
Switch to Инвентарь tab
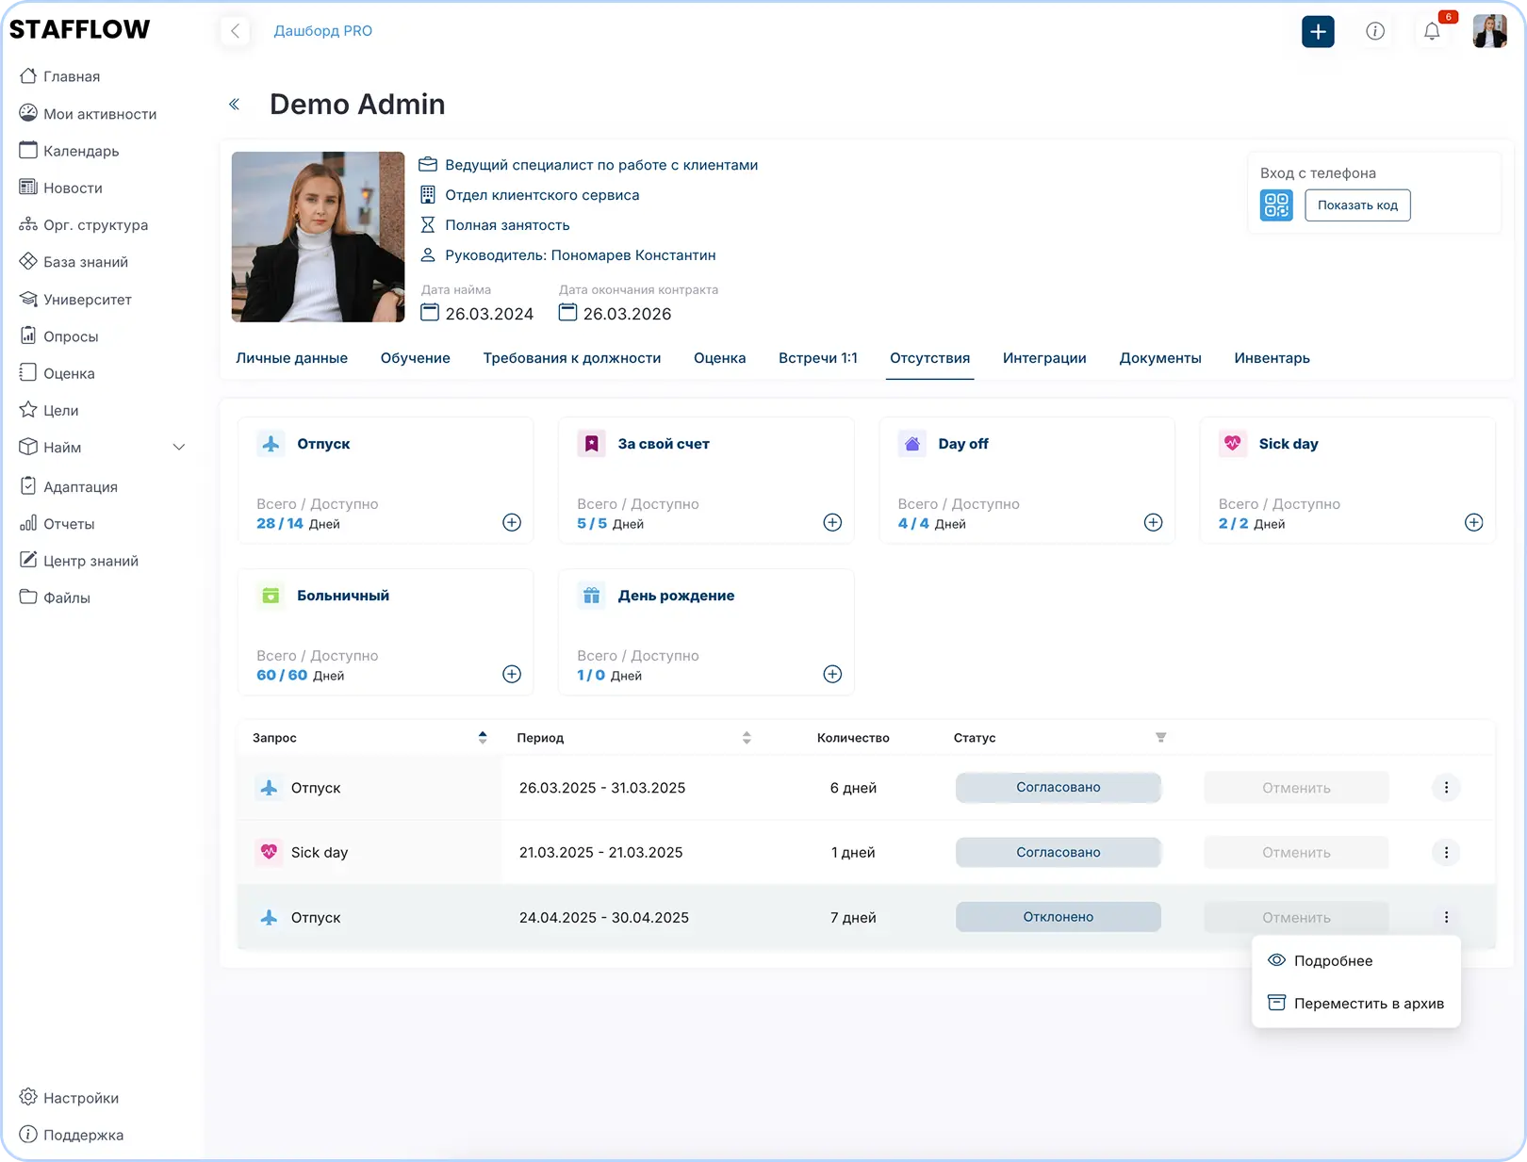pos(1272,358)
